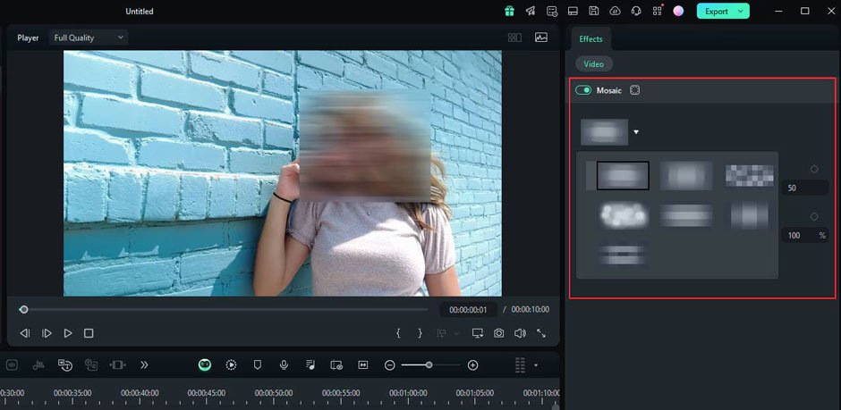841x410 pixels.
Task: Select the first blur mosaic style
Action: point(623,176)
